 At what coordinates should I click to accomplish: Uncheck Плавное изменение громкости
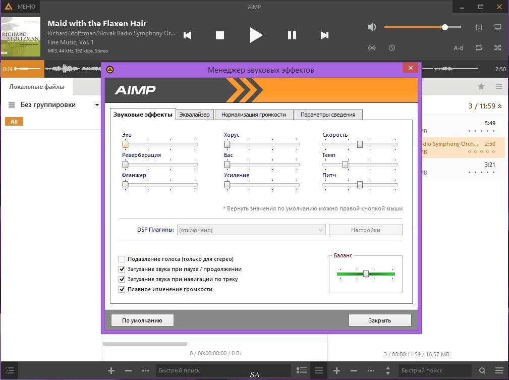point(122,289)
